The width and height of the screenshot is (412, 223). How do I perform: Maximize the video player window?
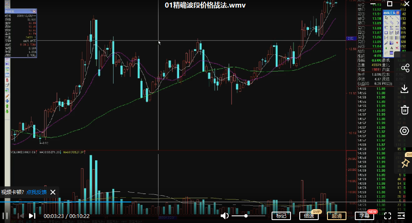pos(390,4)
